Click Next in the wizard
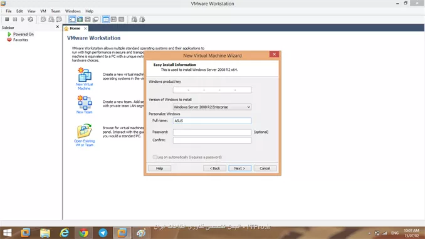425x239 pixels. [239, 168]
